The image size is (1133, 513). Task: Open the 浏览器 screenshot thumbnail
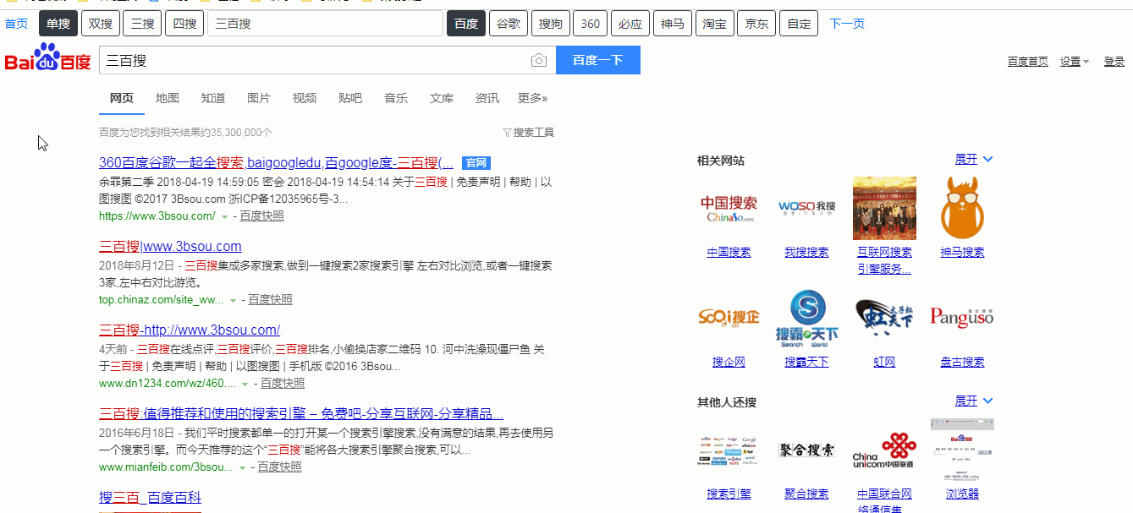(x=962, y=450)
